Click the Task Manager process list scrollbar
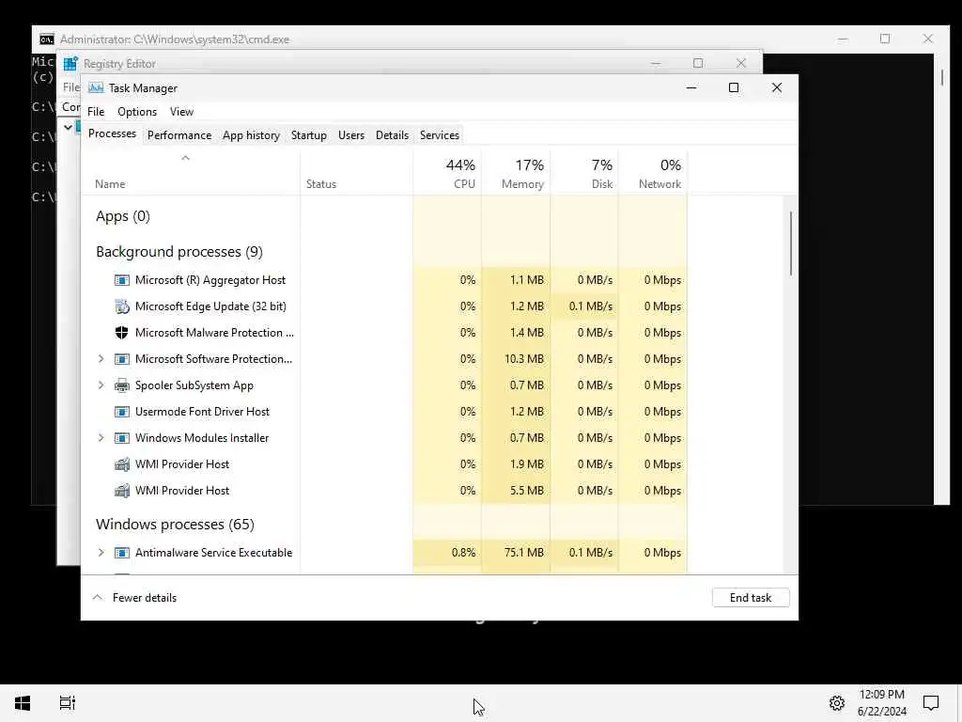The width and height of the screenshot is (962, 722). 791,243
